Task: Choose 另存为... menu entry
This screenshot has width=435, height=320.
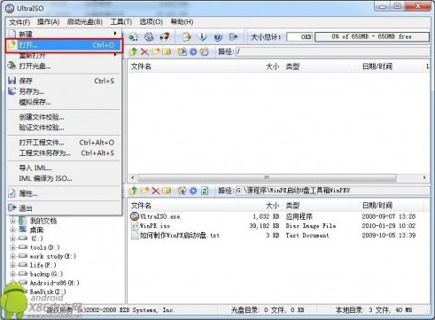Action: [x=64, y=91]
